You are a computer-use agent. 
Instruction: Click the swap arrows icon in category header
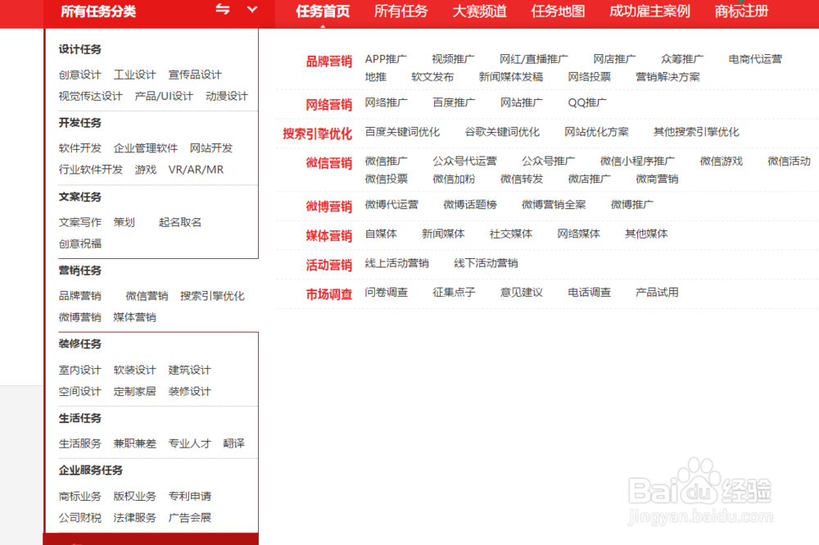(223, 9)
